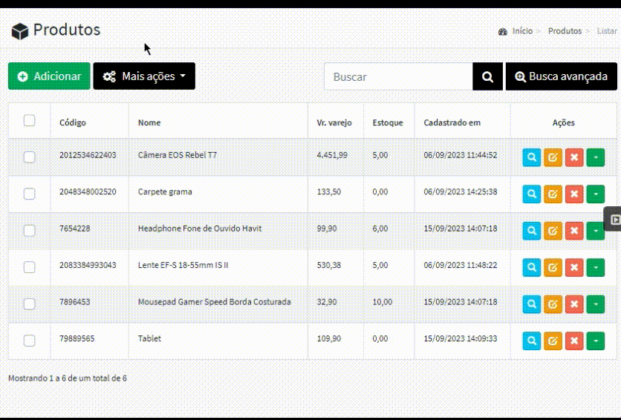Expand green dropdown for Mousepad Gamer Speed

tap(596, 304)
